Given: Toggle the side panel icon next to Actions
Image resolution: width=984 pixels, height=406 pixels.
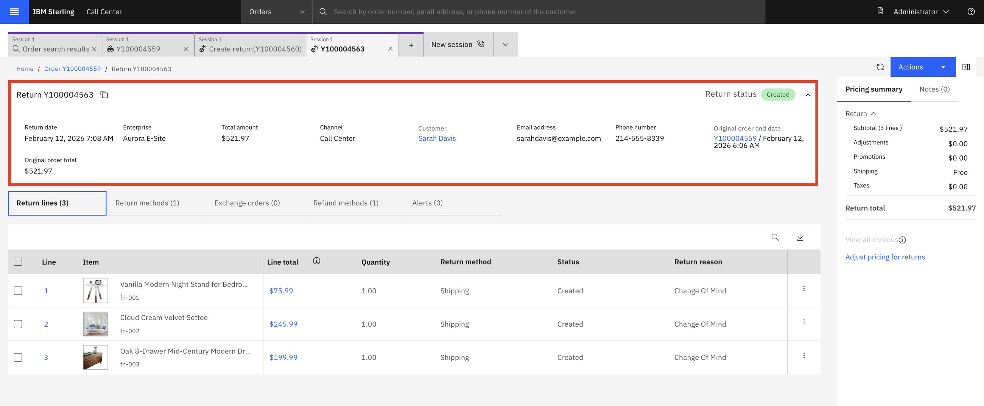Looking at the screenshot, I should tap(966, 67).
